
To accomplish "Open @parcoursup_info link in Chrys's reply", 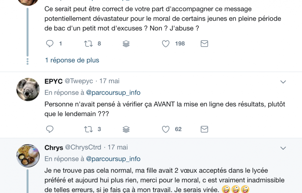I will [113, 159].
